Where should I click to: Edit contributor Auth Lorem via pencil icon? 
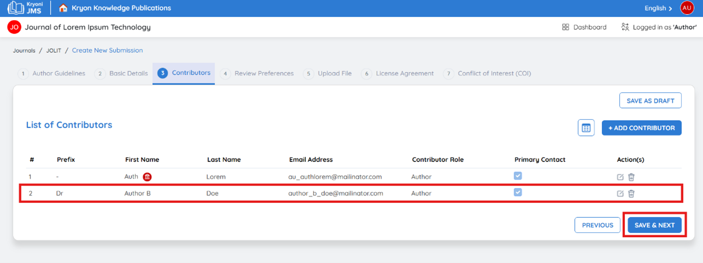tap(620, 177)
